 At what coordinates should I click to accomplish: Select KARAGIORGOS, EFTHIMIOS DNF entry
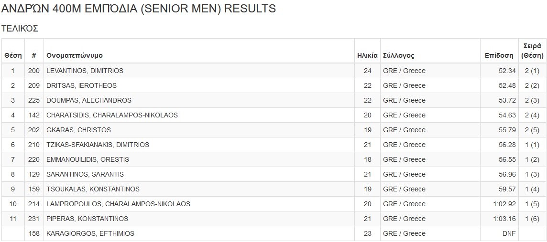90,233
